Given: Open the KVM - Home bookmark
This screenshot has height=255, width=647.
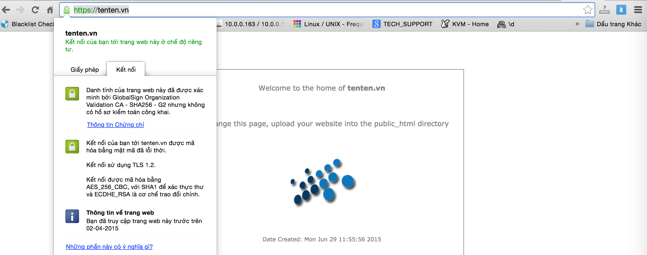Looking at the screenshot, I should 465,24.
